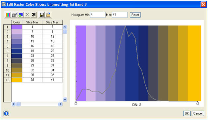Open help with the question mark icon

point(6,113)
